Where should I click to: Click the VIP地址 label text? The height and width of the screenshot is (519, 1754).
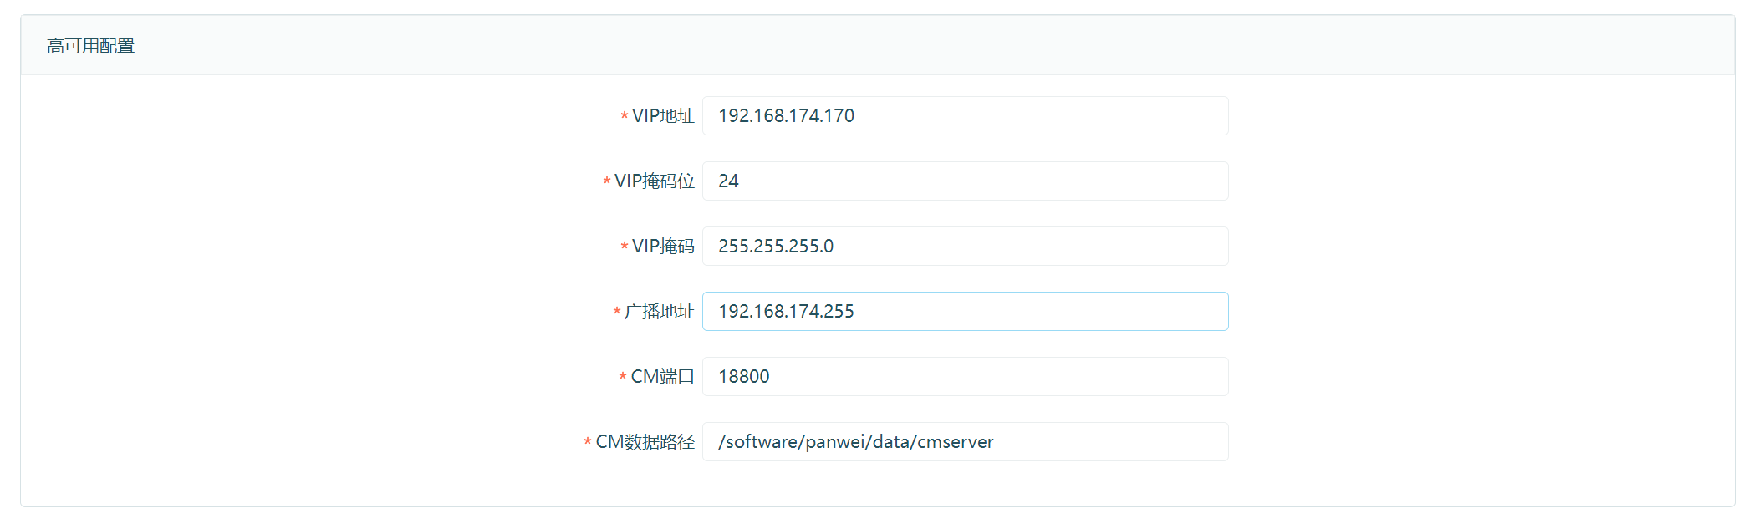pos(663,116)
